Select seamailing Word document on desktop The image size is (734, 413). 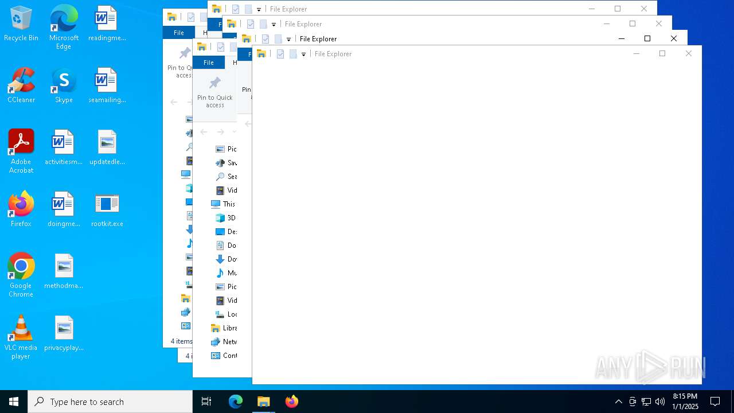[x=107, y=85]
